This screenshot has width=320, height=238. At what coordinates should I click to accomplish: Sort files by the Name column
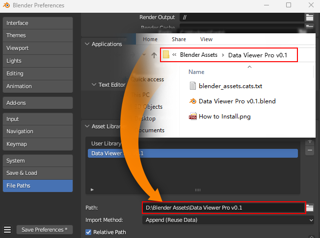click(196, 72)
